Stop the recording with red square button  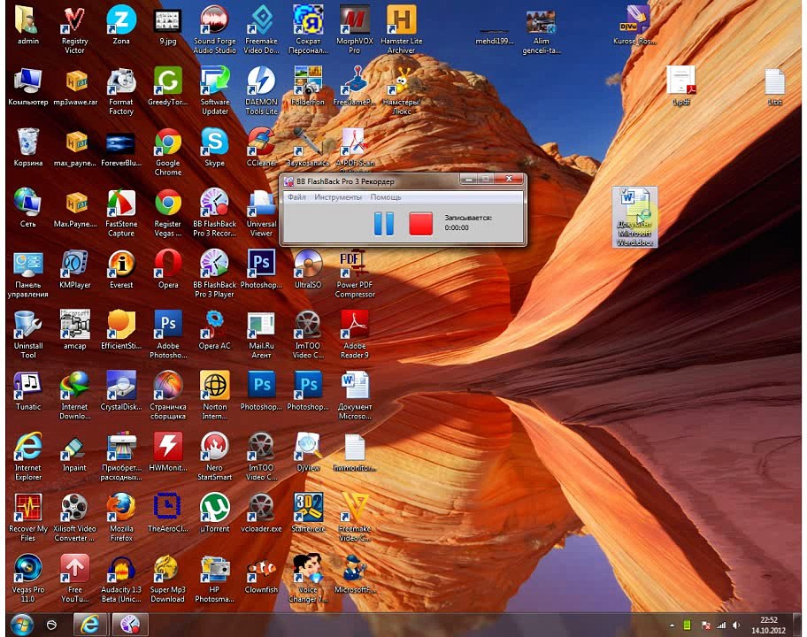(420, 224)
